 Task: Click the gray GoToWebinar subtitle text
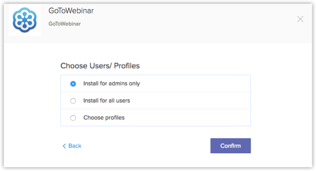64,24
